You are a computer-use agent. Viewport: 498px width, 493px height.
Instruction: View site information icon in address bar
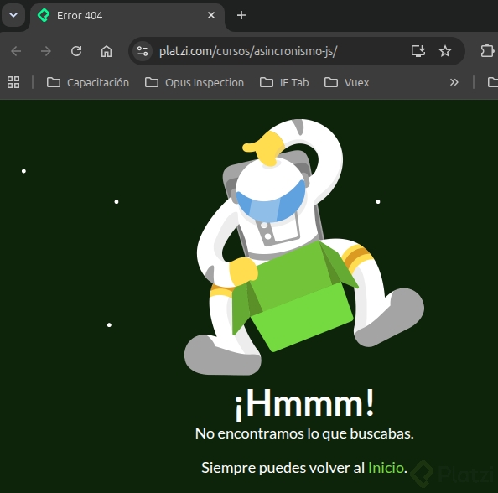pos(143,51)
